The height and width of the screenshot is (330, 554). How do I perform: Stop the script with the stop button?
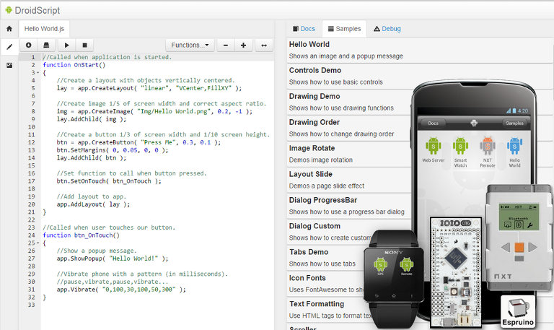click(84, 45)
